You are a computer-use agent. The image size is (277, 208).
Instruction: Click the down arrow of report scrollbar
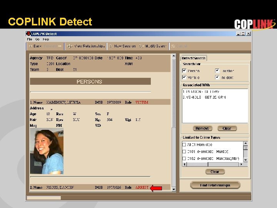point(174,189)
